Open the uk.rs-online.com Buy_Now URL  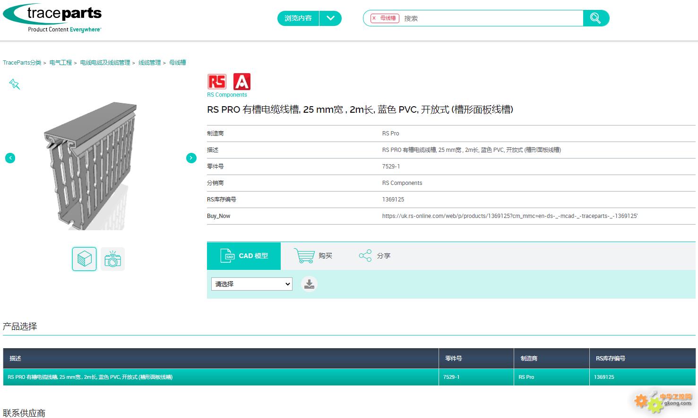[x=509, y=216]
